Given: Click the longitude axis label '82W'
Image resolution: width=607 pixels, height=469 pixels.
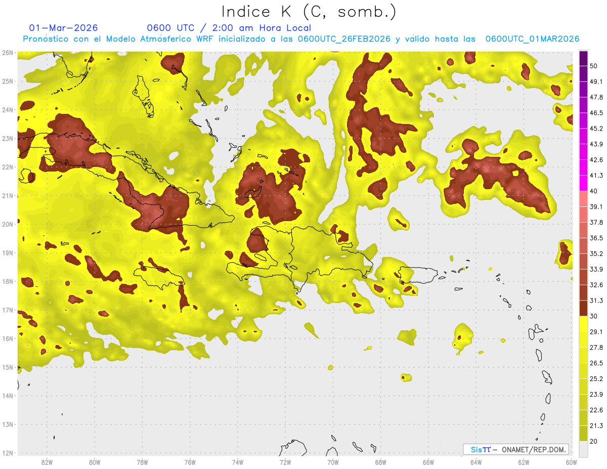Looking at the screenshot, I should click(x=47, y=462).
